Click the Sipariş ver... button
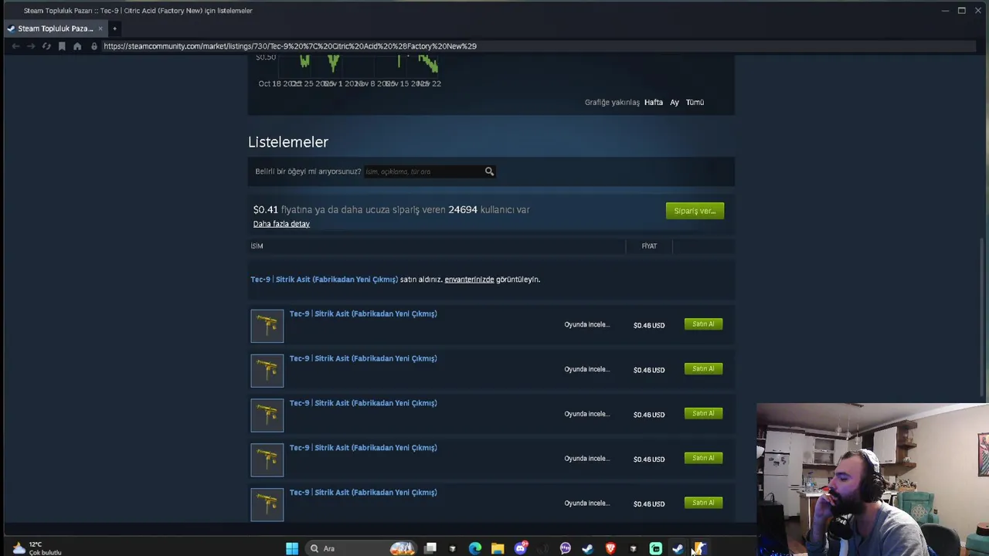989x556 pixels. coord(695,211)
